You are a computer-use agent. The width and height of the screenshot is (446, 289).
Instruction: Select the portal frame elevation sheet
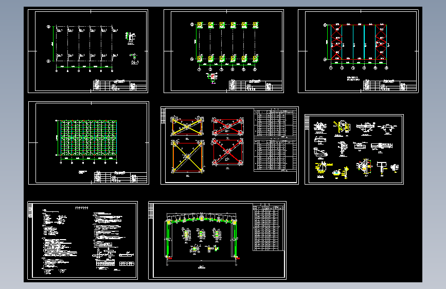click(x=217, y=240)
